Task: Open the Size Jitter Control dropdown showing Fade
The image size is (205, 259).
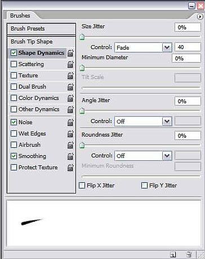Action: (143, 47)
